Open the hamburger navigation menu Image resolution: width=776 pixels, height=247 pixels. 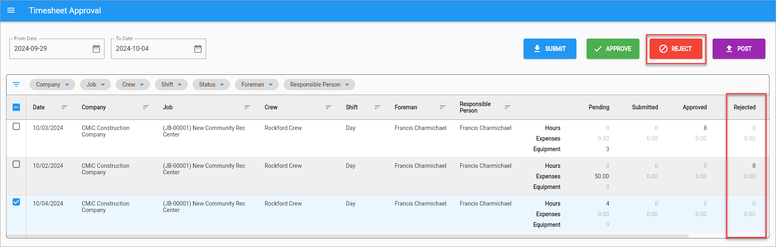coord(11,11)
